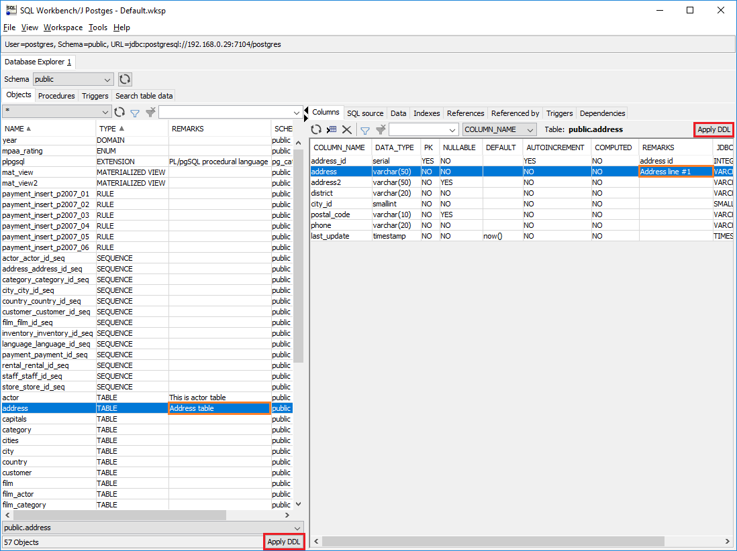
Task: Switch to the Procedures tab
Action: coord(56,96)
